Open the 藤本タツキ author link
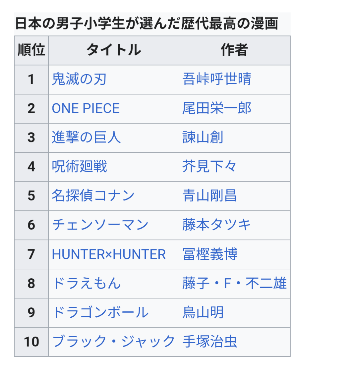 coord(217,225)
